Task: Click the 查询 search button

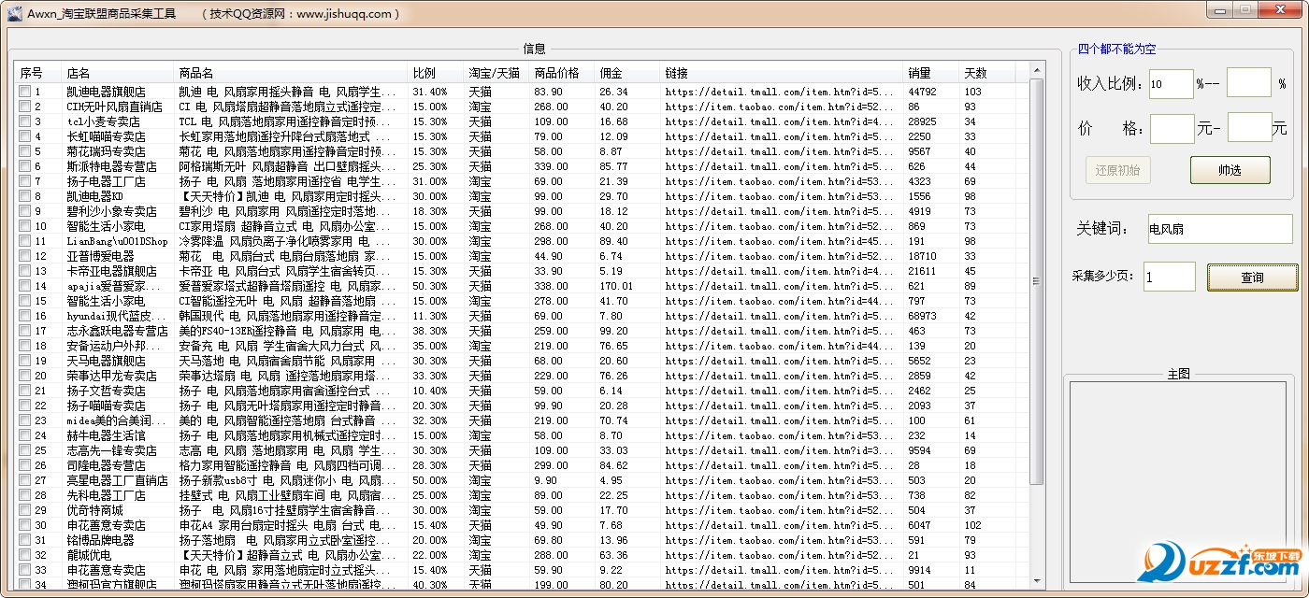Action: (1252, 278)
